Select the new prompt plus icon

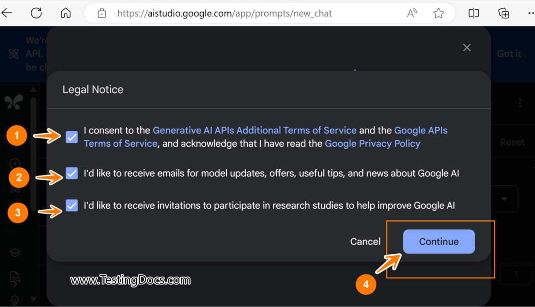click(14, 163)
